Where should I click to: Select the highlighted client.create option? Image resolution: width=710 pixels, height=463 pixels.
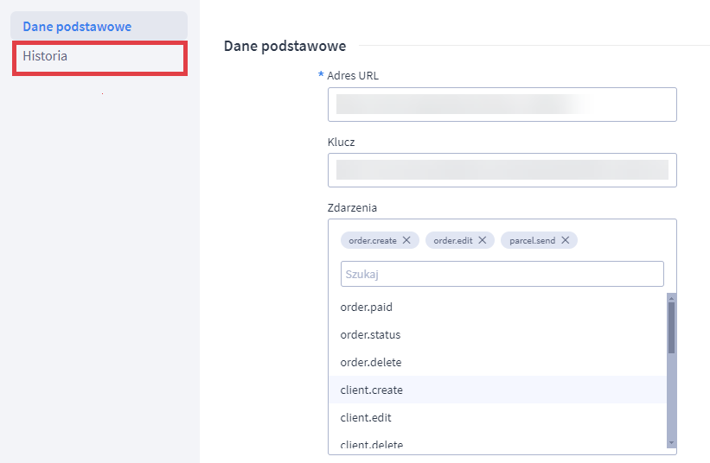[372, 390]
